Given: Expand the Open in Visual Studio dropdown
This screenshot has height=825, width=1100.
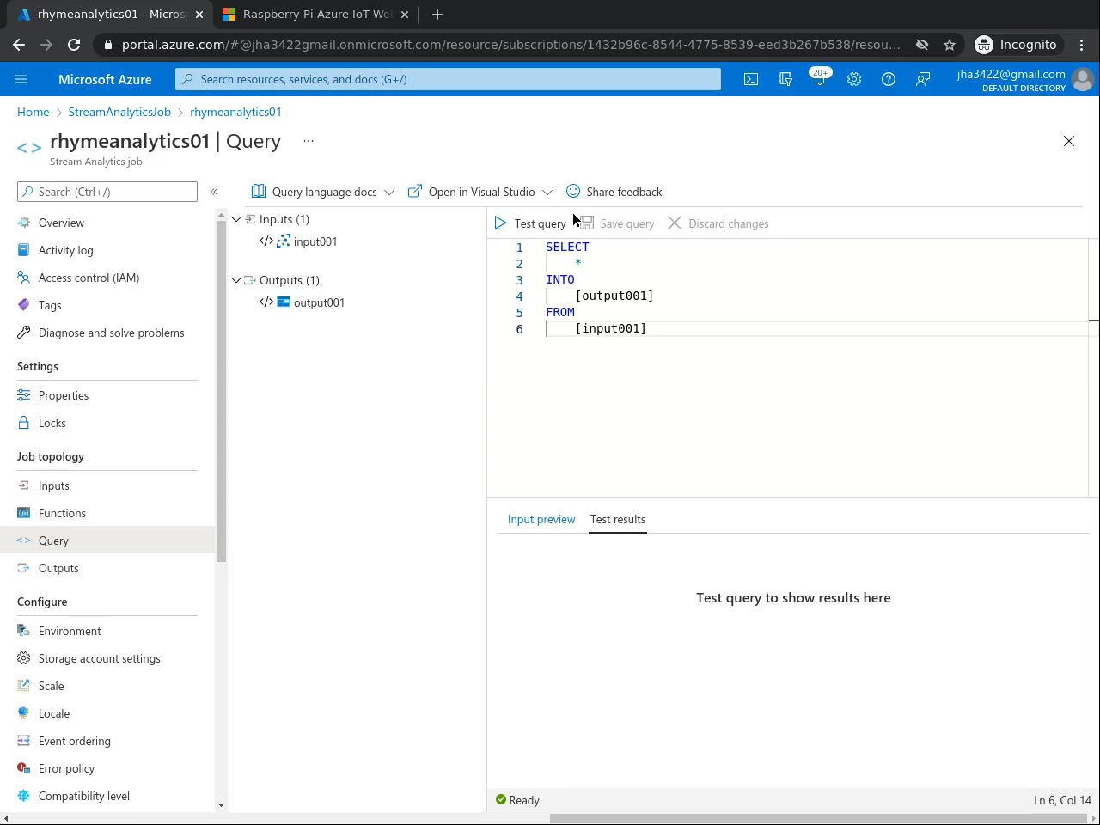Looking at the screenshot, I should click(547, 192).
